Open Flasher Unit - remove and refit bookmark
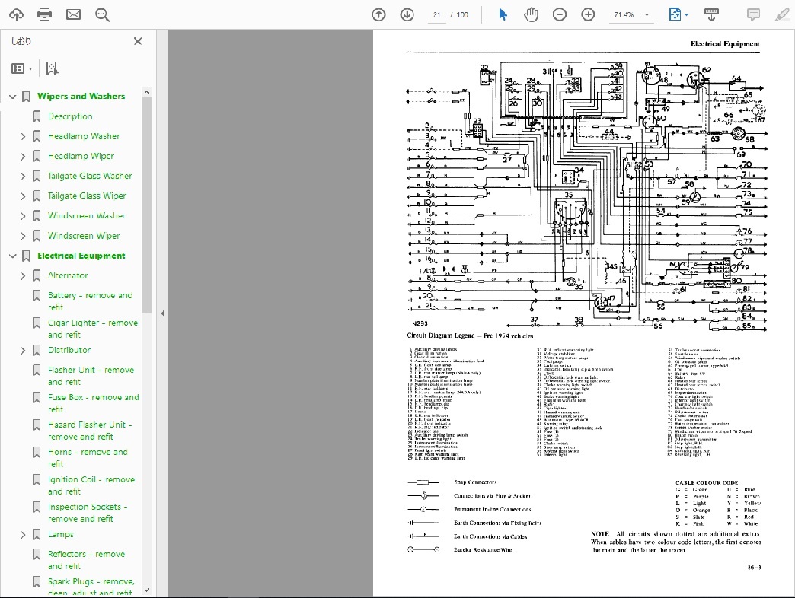795x598 pixels. [x=91, y=376]
